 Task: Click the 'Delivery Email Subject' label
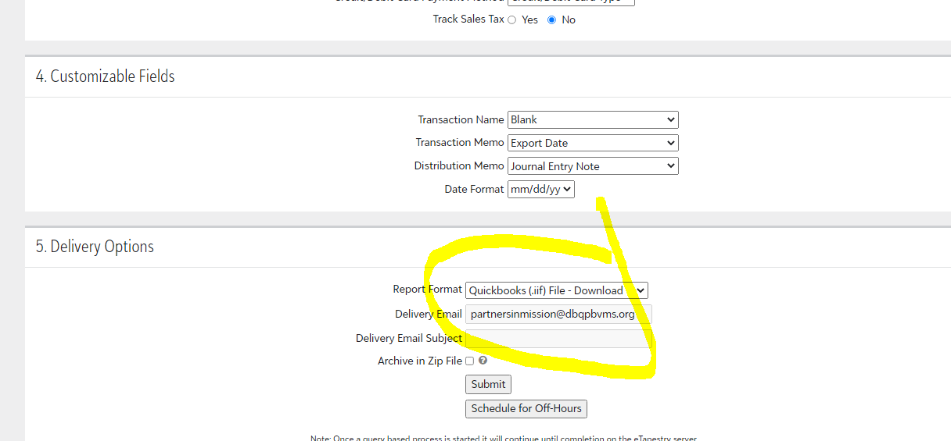409,338
